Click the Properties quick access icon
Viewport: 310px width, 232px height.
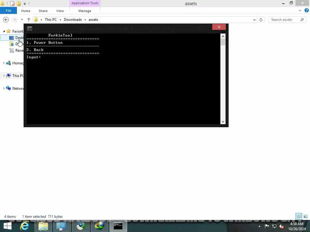click(12, 3)
